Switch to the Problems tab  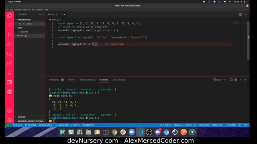coord(56,80)
